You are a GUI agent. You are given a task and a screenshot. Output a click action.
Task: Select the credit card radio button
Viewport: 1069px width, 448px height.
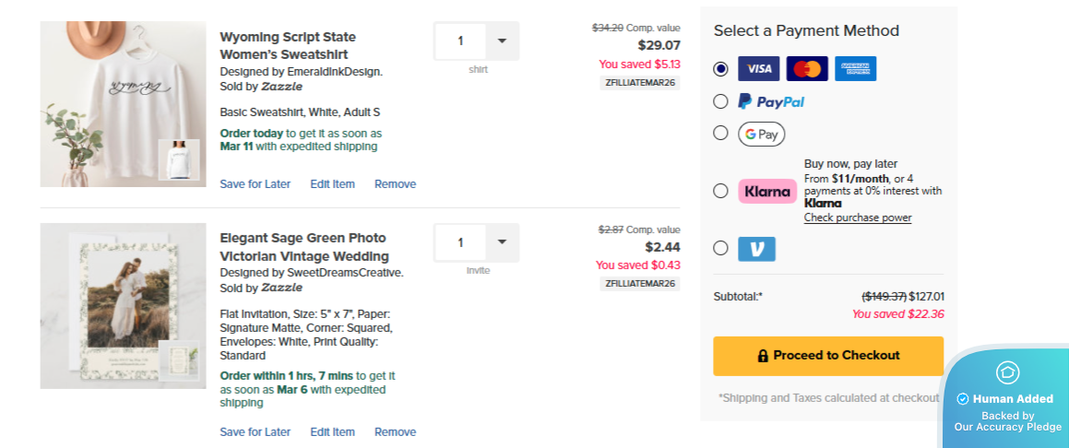tap(720, 69)
